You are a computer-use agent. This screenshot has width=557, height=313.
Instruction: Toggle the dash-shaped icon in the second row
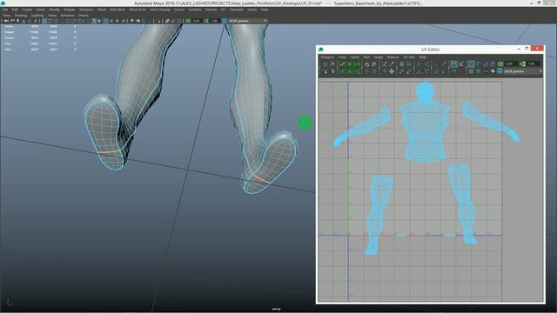pyautogui.click(x=486, y=71)
